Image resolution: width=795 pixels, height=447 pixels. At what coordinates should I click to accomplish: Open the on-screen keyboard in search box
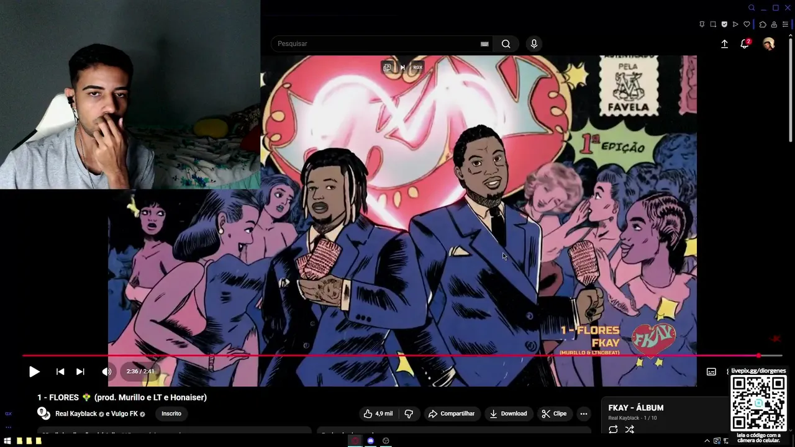pyautogui.click(x=484, y=44)
